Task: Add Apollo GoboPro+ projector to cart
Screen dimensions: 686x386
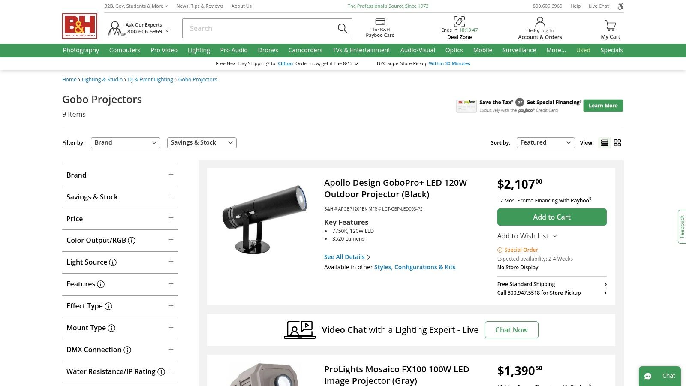Action: pos(551,217)
